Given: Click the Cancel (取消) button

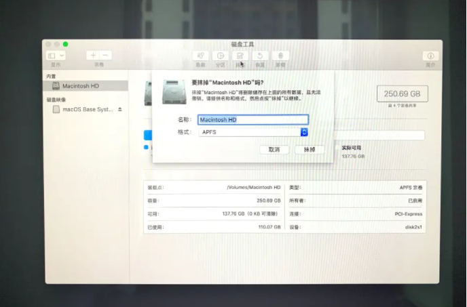Looking at the screenshot, I should pos(274,149).
